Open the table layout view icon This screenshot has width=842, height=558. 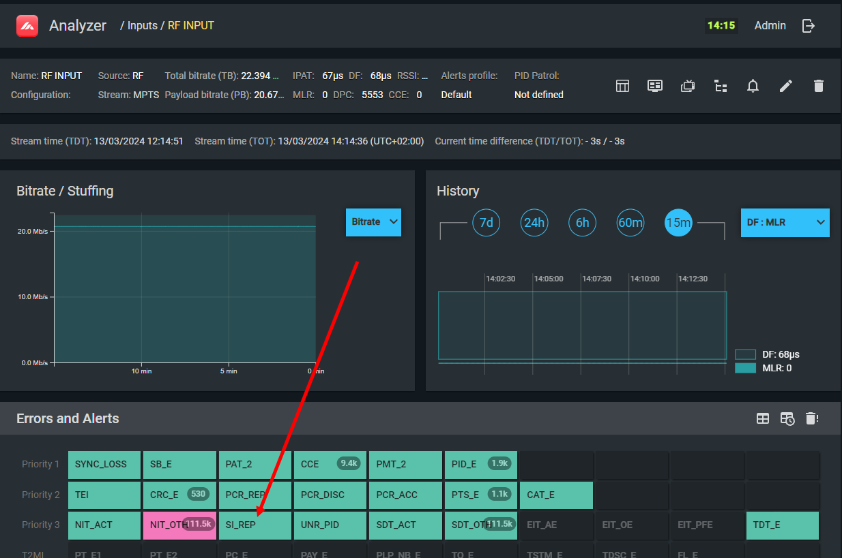622,86
